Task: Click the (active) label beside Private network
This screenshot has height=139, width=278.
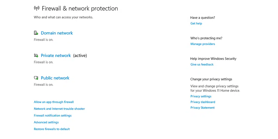Action: click(x=80, y=55)
